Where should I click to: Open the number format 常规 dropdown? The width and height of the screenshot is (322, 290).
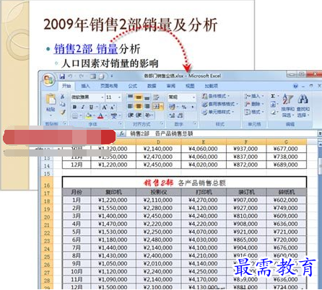[x=182, y=97]
